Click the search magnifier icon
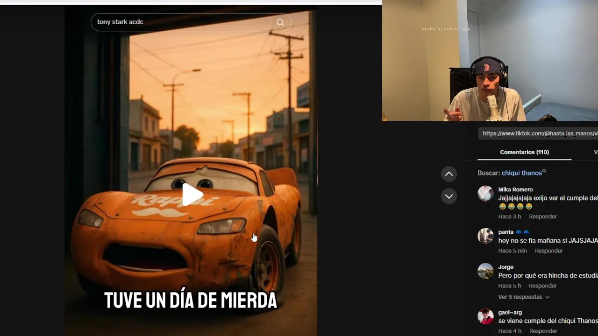The width and height of the screenshot is (598, 336). [x=280, y=22]
